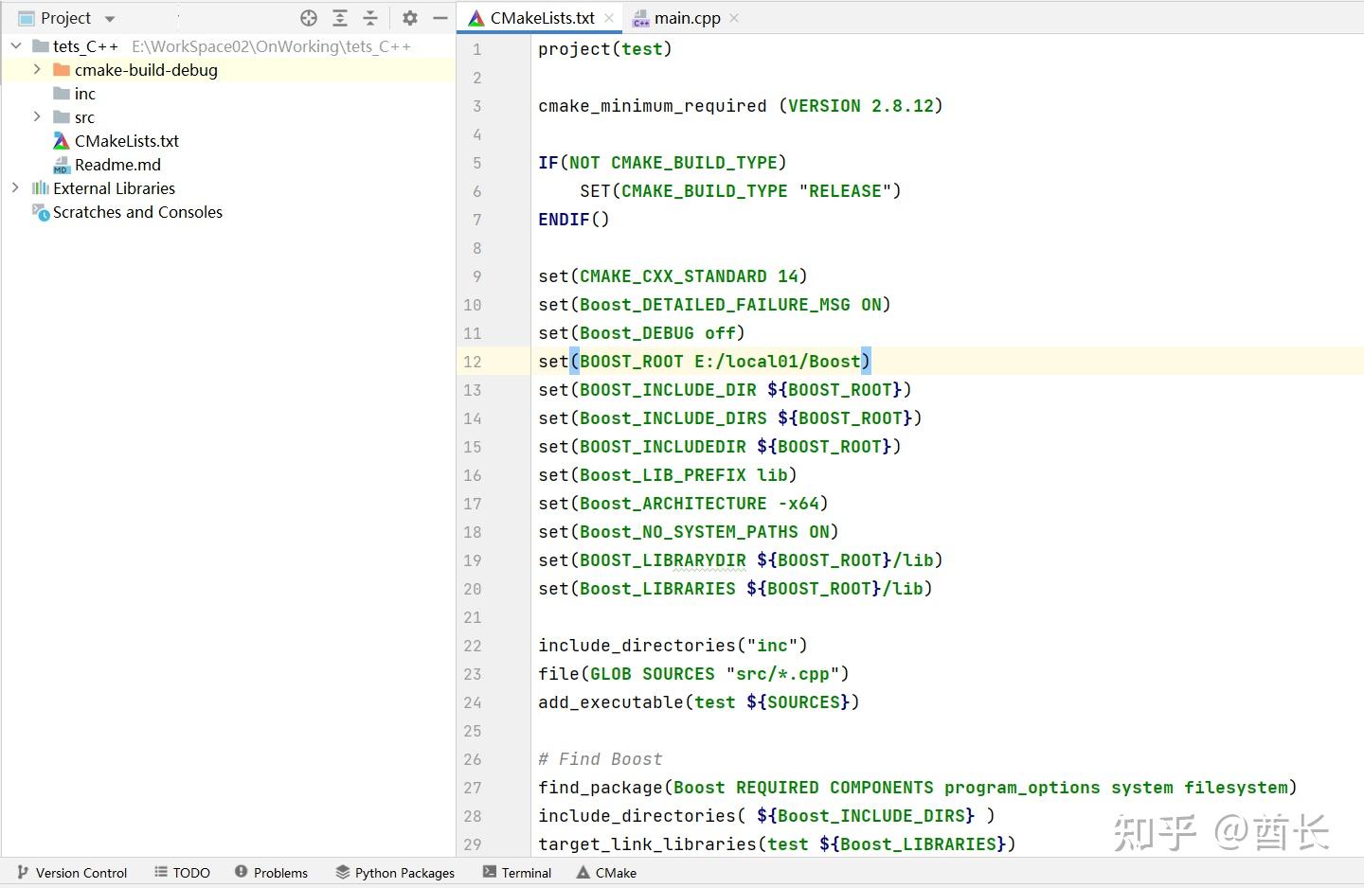1364x888 pixels.
Task: Click 'Boost_NO_SYSTEM_PATHS ON' text
Action: click(705, 532)
